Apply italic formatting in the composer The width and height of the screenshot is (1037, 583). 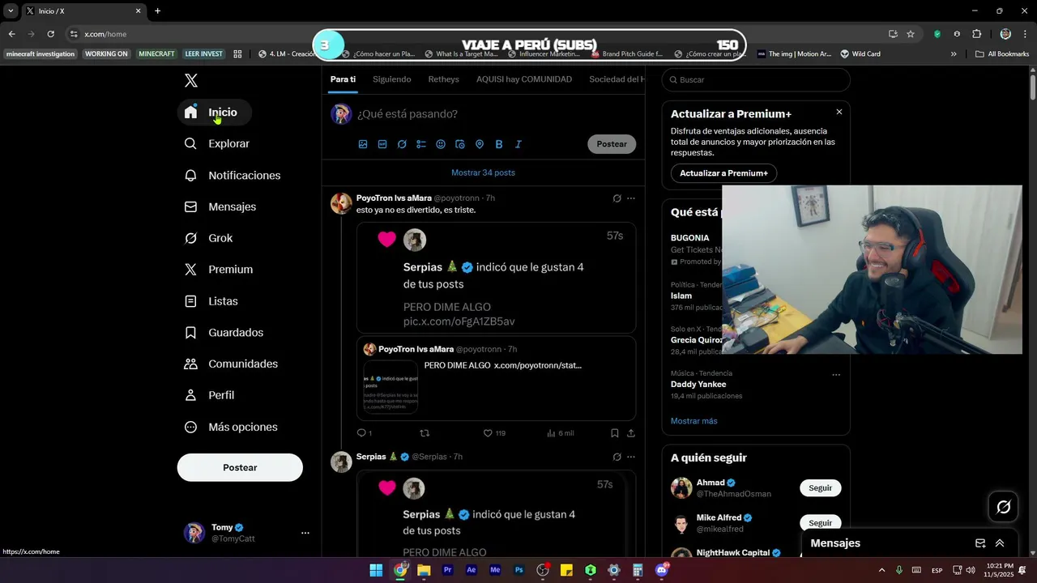[518, 144]
